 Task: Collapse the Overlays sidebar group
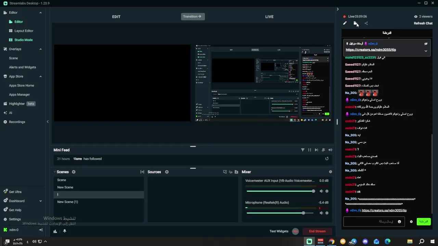pyautogui.click(x=40, y=49)
